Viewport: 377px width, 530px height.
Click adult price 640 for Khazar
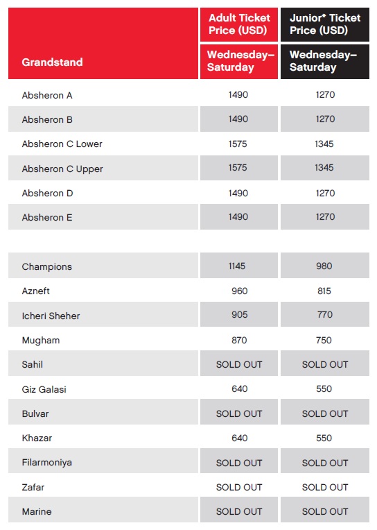(x=240, y=438)
